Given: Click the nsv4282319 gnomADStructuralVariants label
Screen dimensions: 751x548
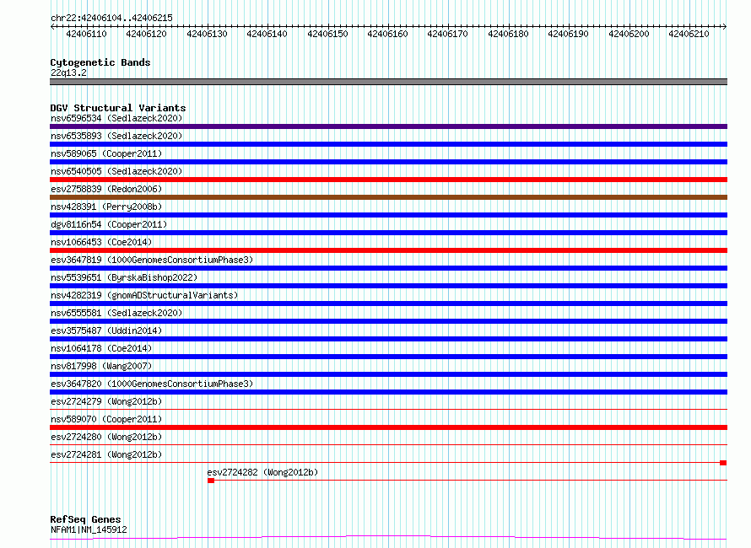Looking at the screenshot, I should 144,295.
